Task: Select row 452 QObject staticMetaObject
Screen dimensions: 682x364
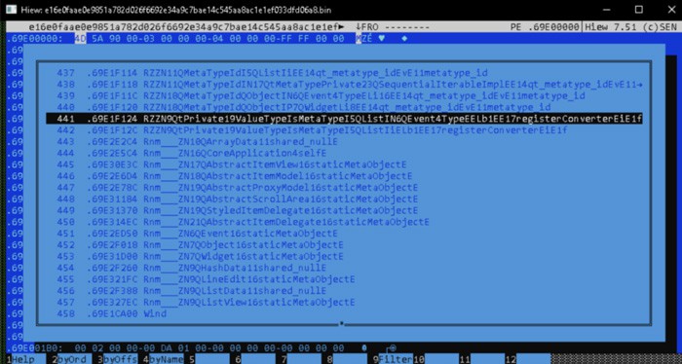Action: (344, 244)
